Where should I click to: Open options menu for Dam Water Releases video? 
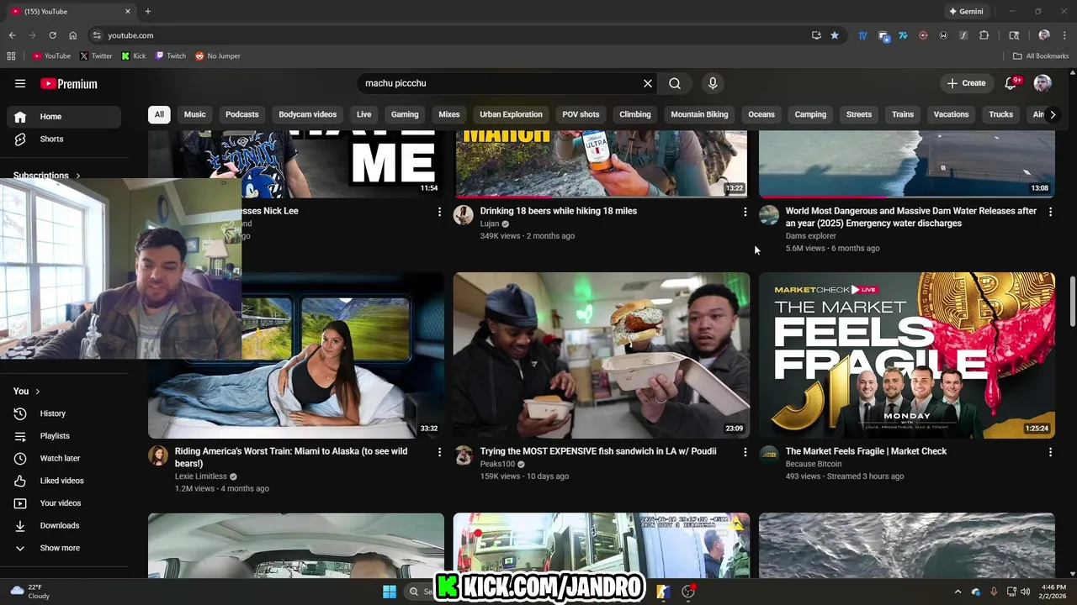pos(1050,212)
